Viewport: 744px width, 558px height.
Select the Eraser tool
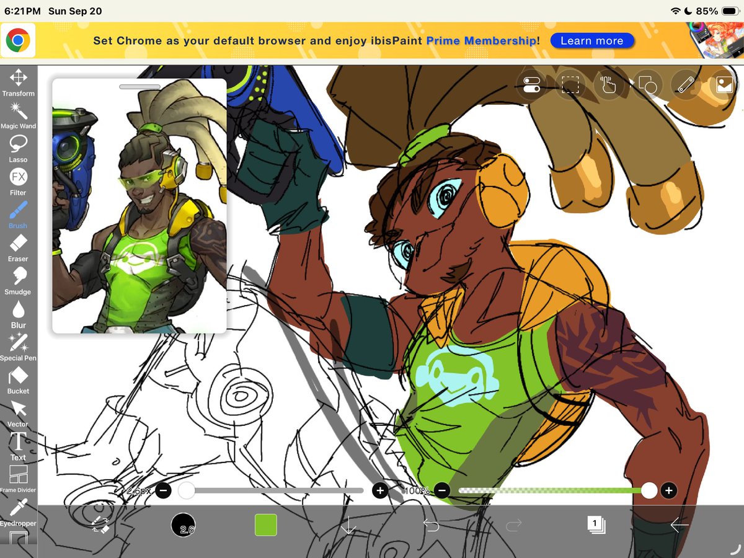click(x=18, y=247)
